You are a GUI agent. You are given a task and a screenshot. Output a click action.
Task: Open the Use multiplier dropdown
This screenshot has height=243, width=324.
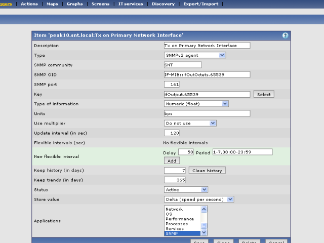click(x=190, y=123)
